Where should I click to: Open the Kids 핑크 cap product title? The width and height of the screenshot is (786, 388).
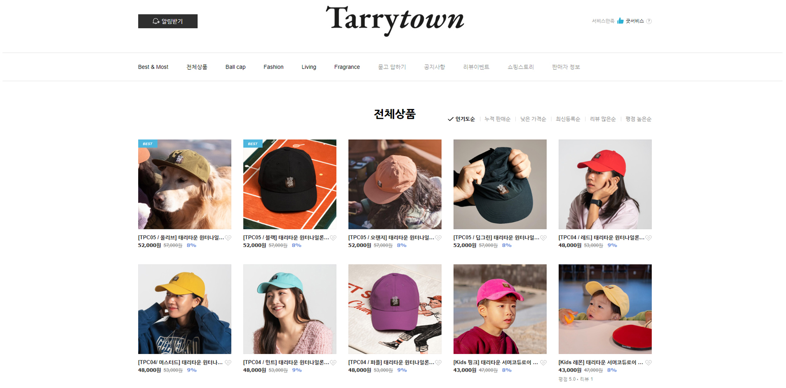pyautogui.click(x=495, y=363)
